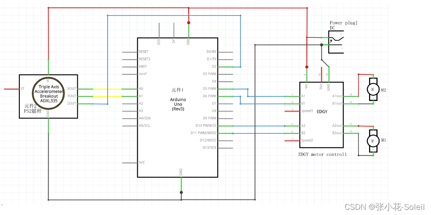Screen dimensions: 431x215
Task: Select the A4/SDA pin label
Action: pyautogui.click(x=145, y=118)
